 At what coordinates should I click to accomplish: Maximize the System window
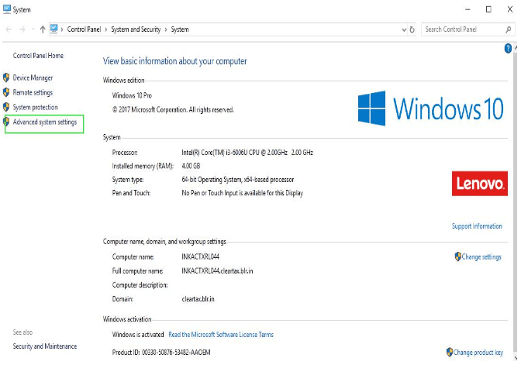(x=488, y=9)
